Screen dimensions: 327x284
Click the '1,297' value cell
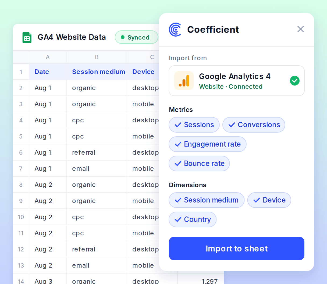pos(201,279)
